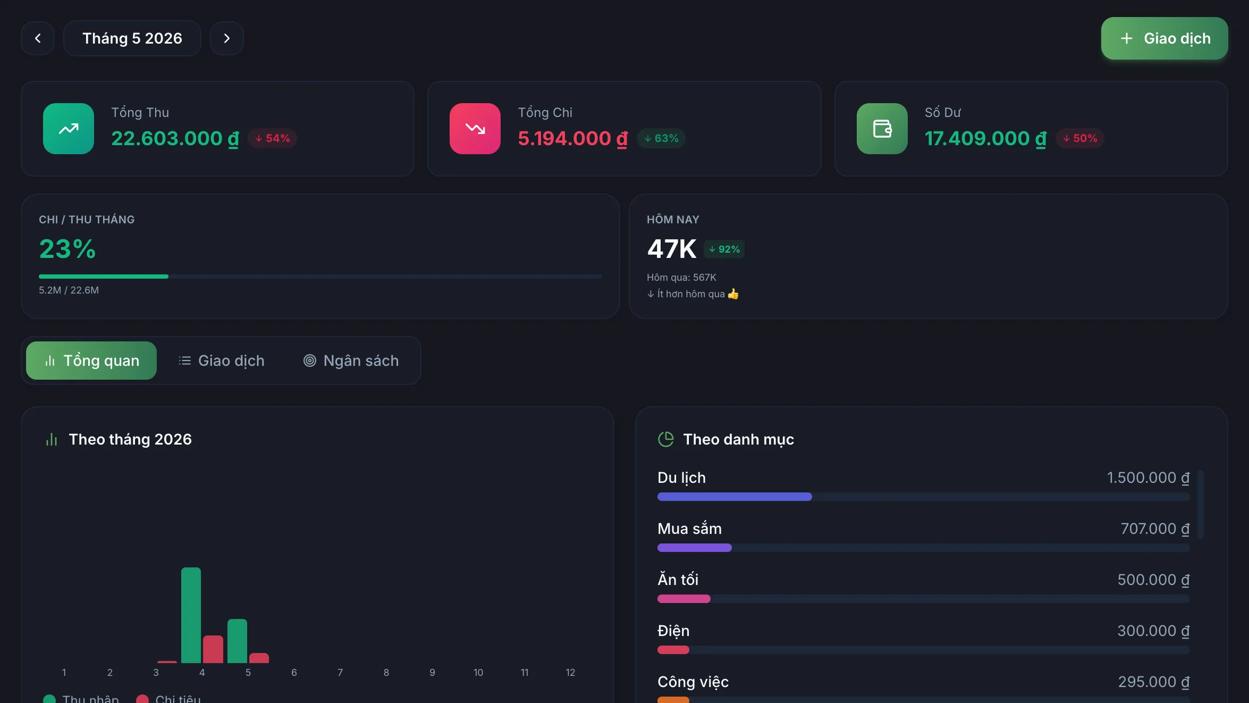The width and height of the screenshot is (1249, 703).
Task: Select the Tổng quan tab
Action: [91, 361]
